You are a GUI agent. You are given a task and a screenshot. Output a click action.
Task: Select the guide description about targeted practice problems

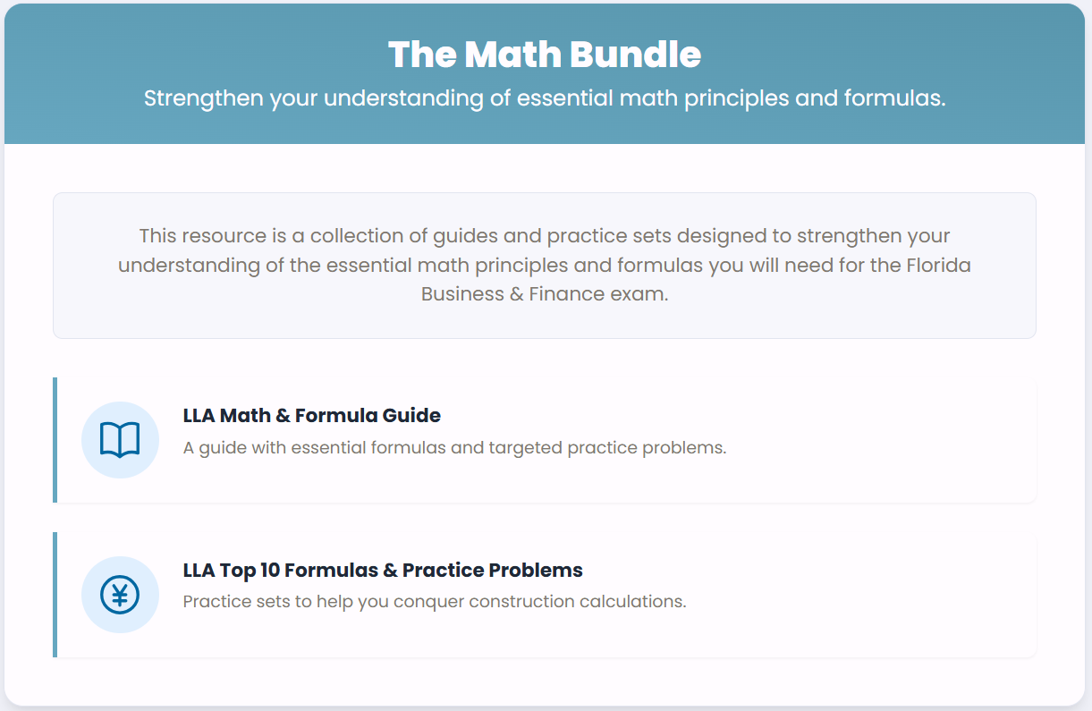pyautogui.click(x=454, y=447)
